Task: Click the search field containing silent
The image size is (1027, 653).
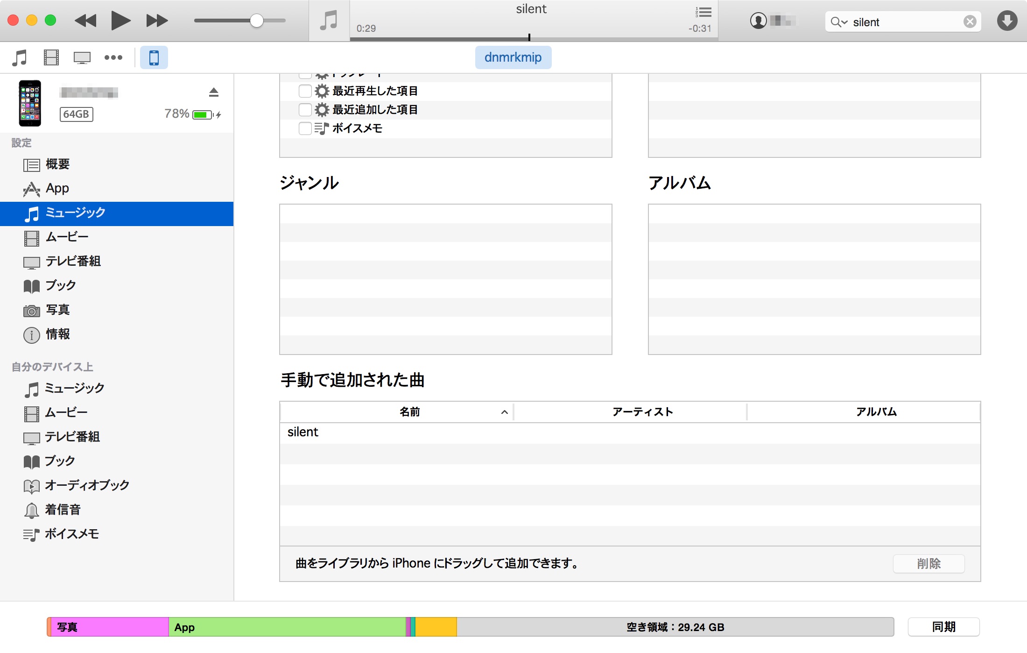Action: point(903,22)
